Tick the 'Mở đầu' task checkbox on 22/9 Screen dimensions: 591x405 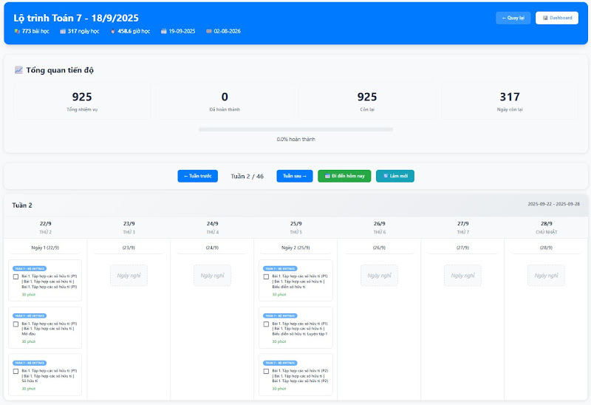point(16,324)
